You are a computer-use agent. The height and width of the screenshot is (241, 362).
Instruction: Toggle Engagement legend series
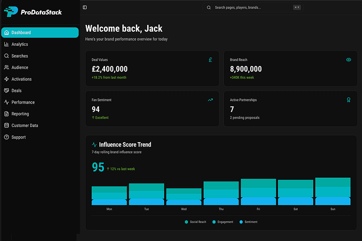pyautogui.click(x=223, y=222)
